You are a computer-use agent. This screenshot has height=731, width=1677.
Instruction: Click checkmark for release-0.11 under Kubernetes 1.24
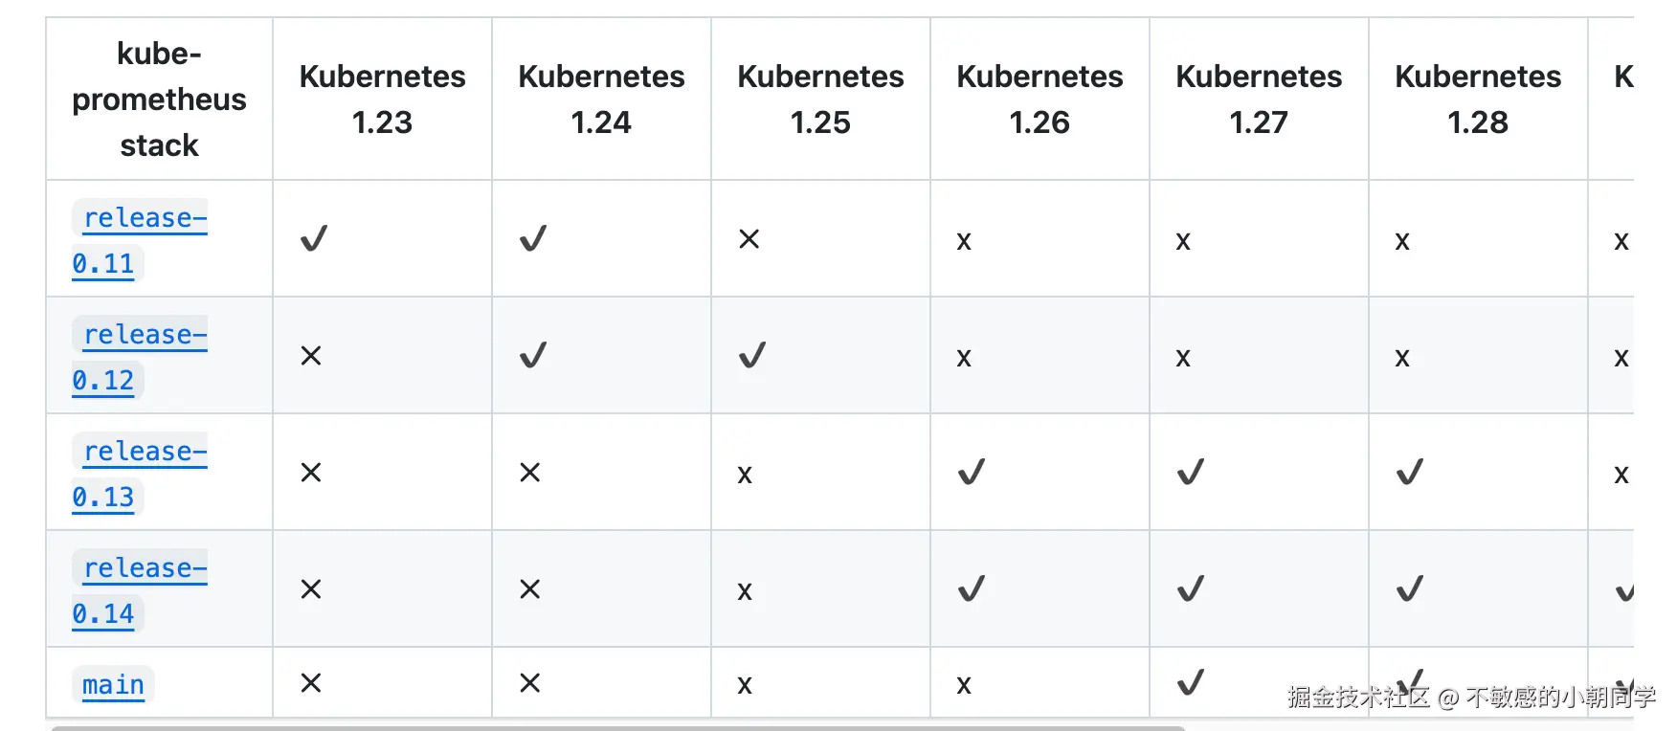[533, 238]
